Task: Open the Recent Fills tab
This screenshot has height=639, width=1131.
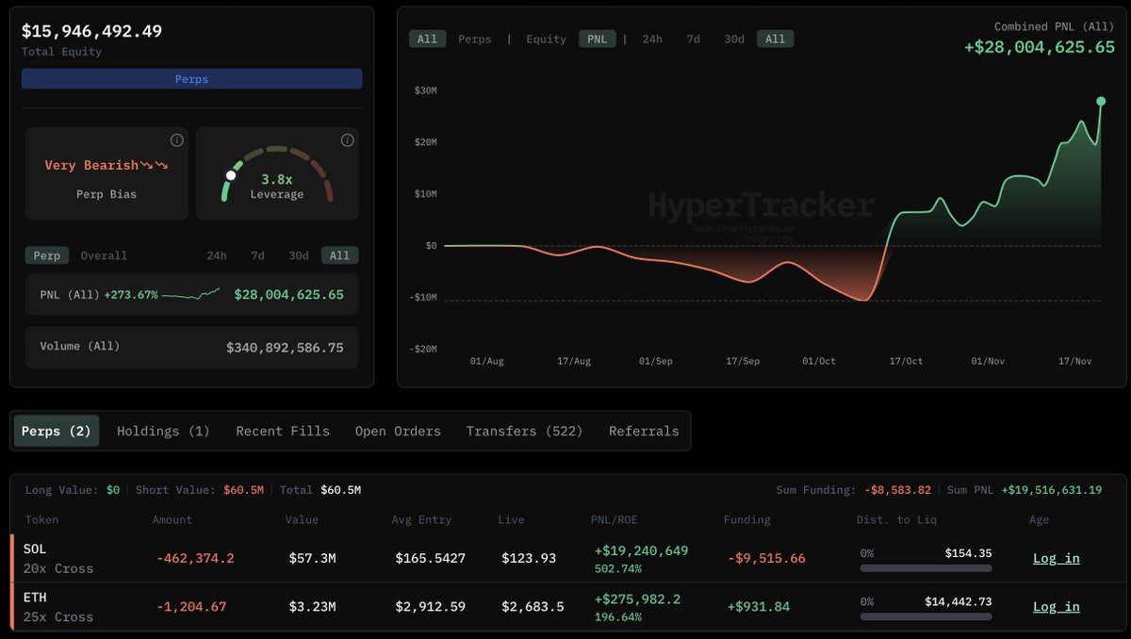Action: [x=283, y=431]
